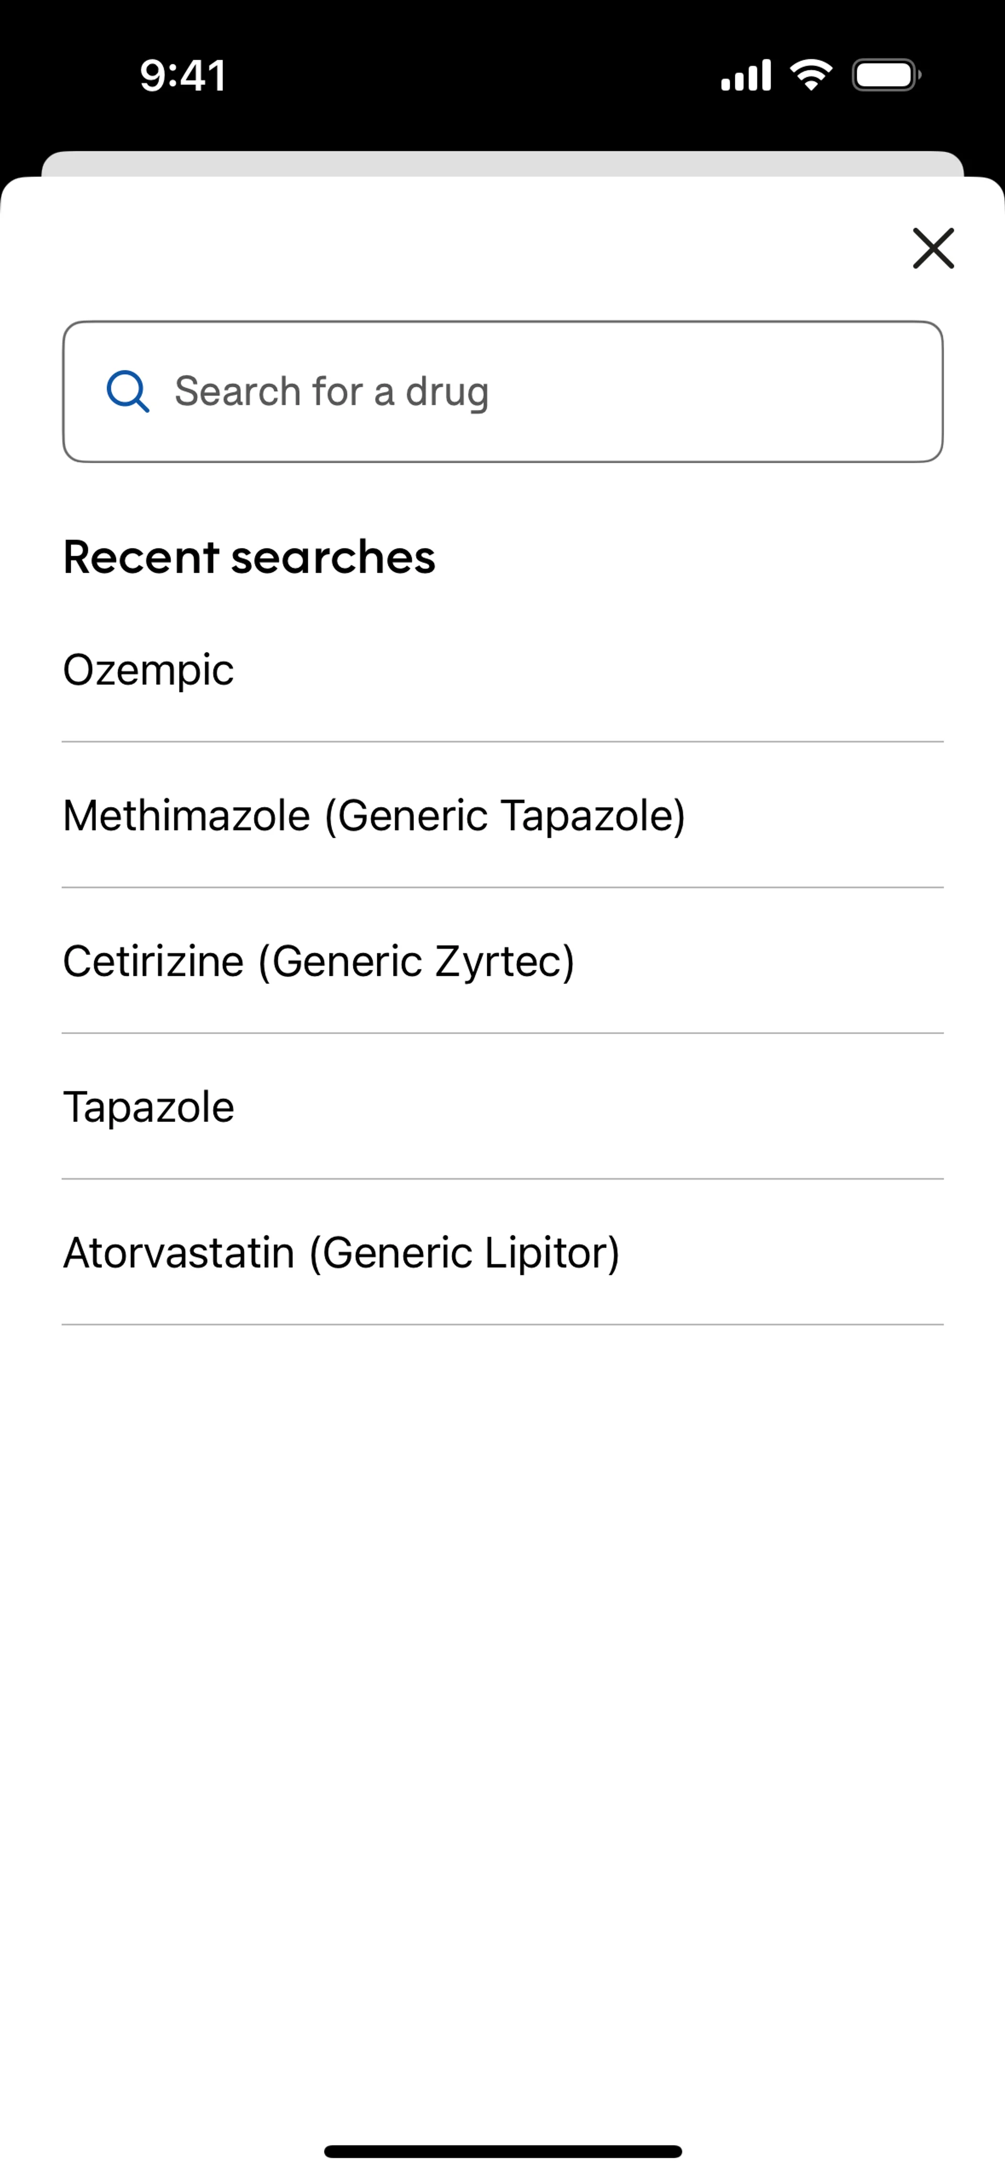The image size is (1005, 2178).
Task: Tap the battery indicator icon
Action: tap(886, 75)
